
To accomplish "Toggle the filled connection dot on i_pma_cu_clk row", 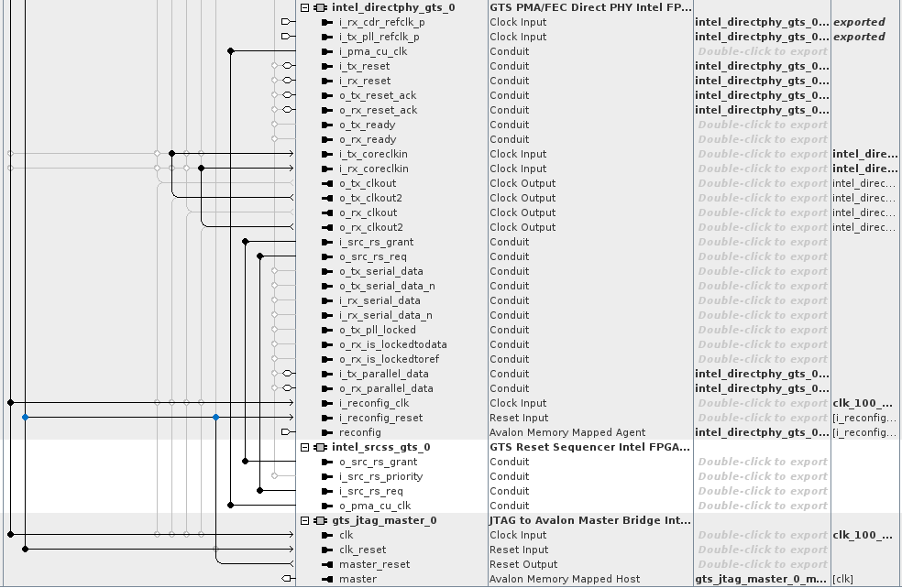I will tap(231, 51).
